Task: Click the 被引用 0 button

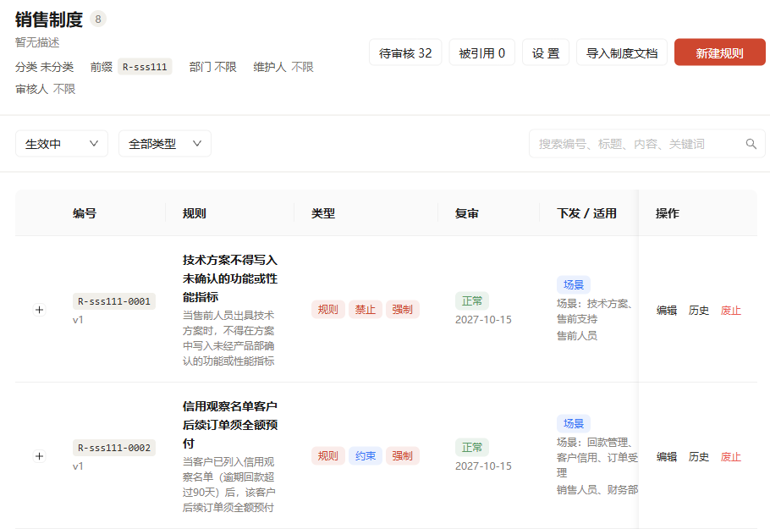Action: tap(481, 52)
